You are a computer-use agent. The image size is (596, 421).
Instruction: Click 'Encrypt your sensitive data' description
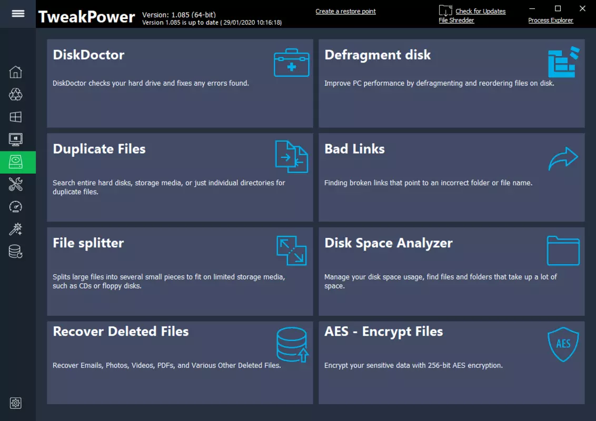coord(413,365)
